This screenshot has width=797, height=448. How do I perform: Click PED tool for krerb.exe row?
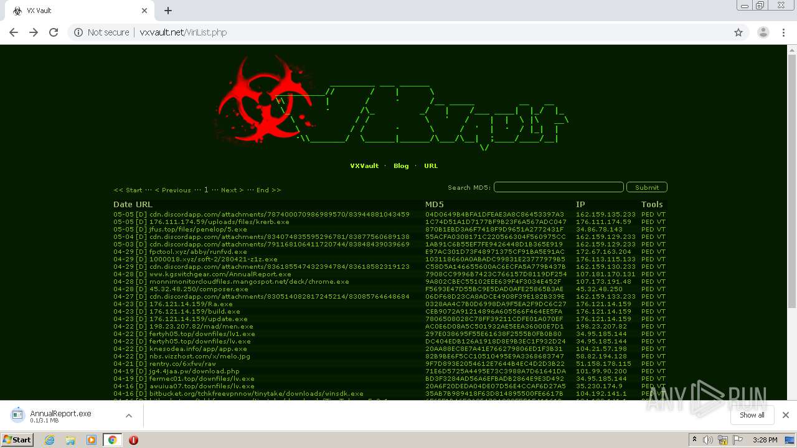coord(648,222)
